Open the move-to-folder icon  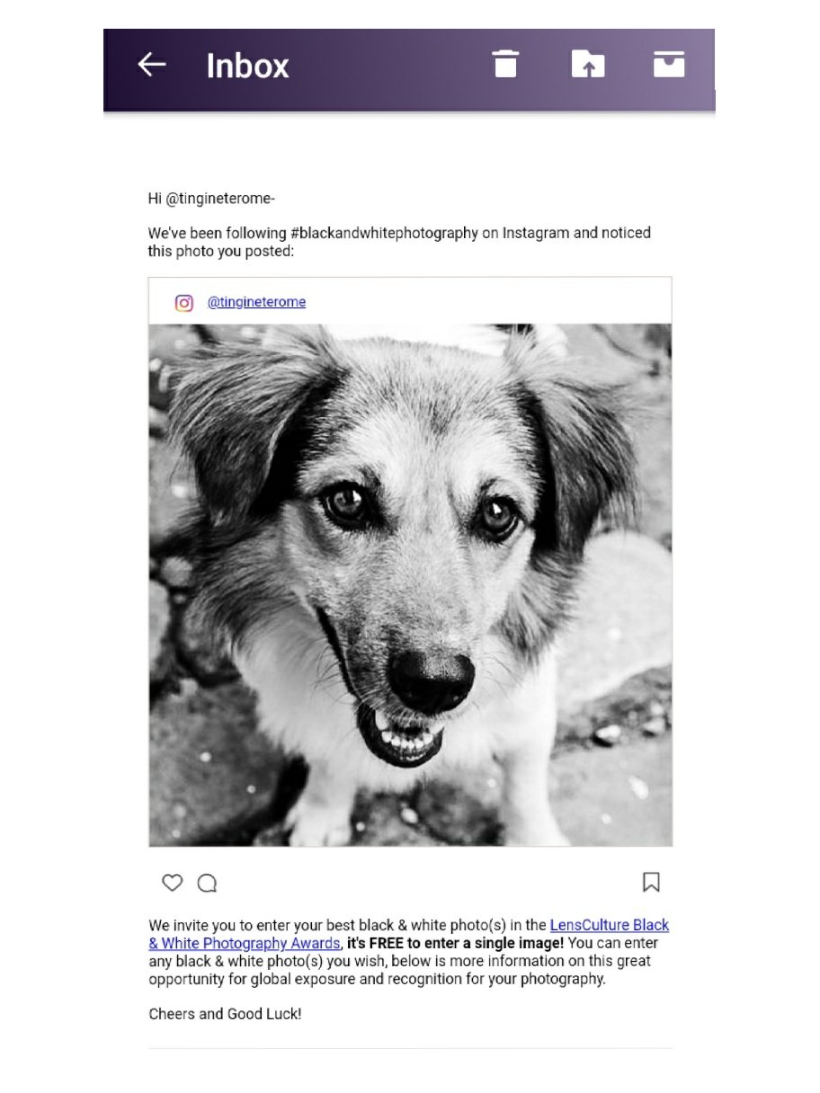click(x=588, y=65)
